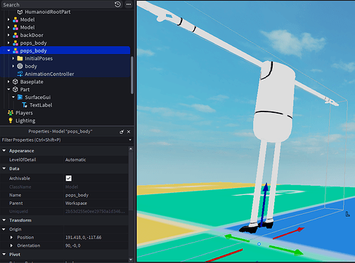This screenshot has width=355, height=263.
Task: Collapse the selected pops_body node
Action: click(8, 50)
